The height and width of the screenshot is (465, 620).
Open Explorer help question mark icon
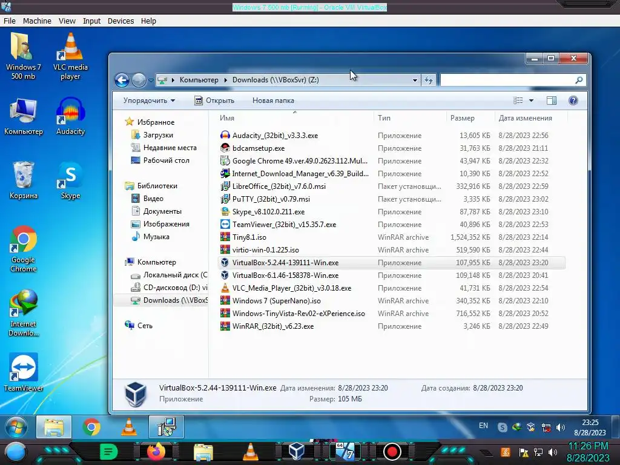(x=573, y=101)
